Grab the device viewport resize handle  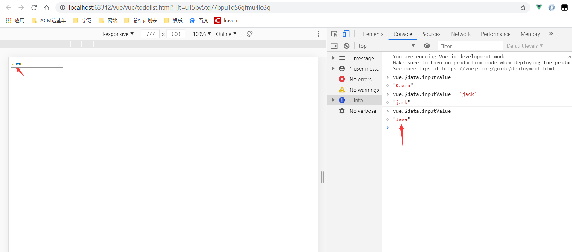(x=322, y=177)
